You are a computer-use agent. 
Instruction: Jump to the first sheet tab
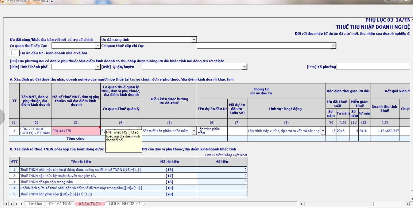(6, 204)
